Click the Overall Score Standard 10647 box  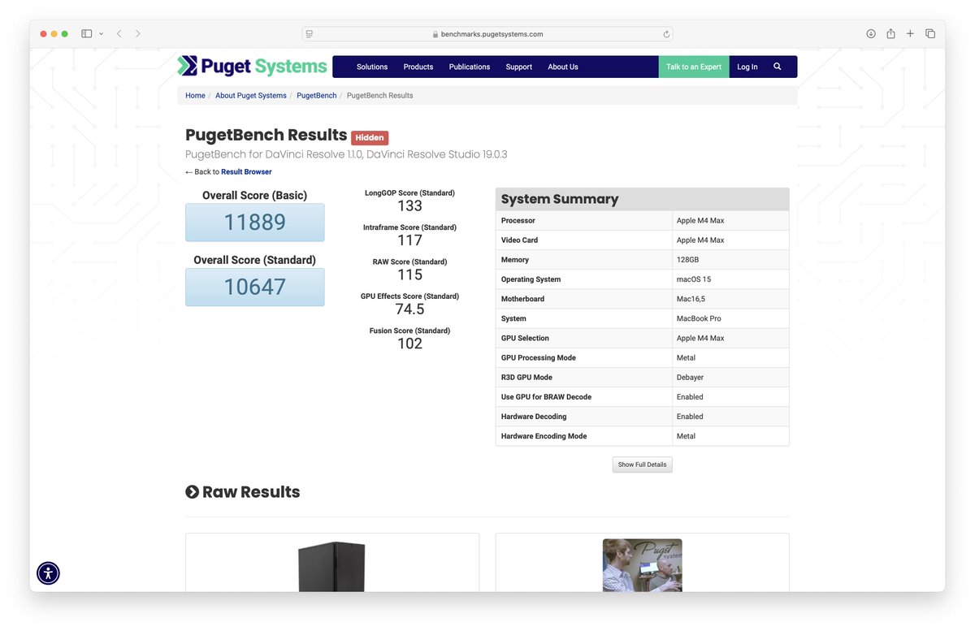pos(255,287)
